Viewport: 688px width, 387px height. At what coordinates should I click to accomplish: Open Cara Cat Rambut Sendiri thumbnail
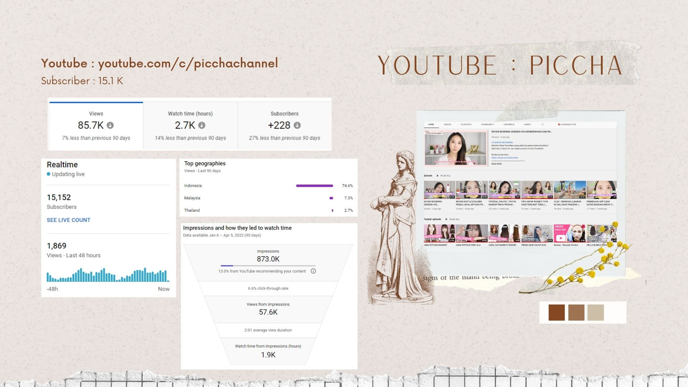(504, 233)
